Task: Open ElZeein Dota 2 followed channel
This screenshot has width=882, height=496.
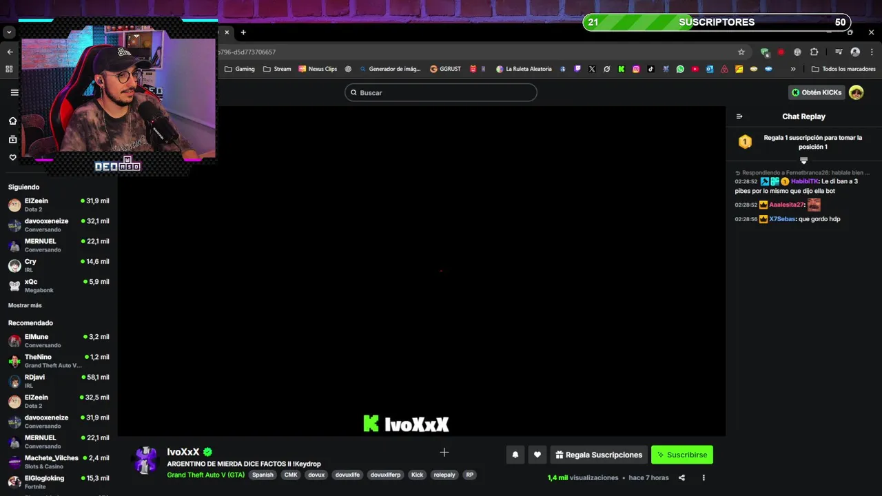Action: click(59, 205)
